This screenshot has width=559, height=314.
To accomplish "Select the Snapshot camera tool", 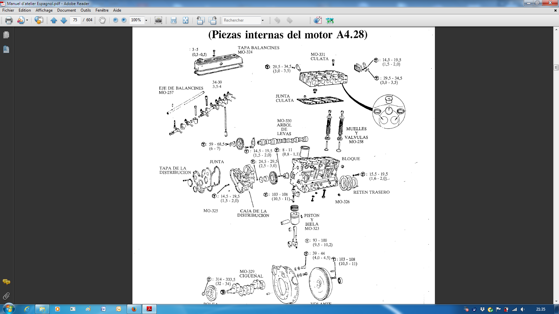I will (x=158, y=20).
